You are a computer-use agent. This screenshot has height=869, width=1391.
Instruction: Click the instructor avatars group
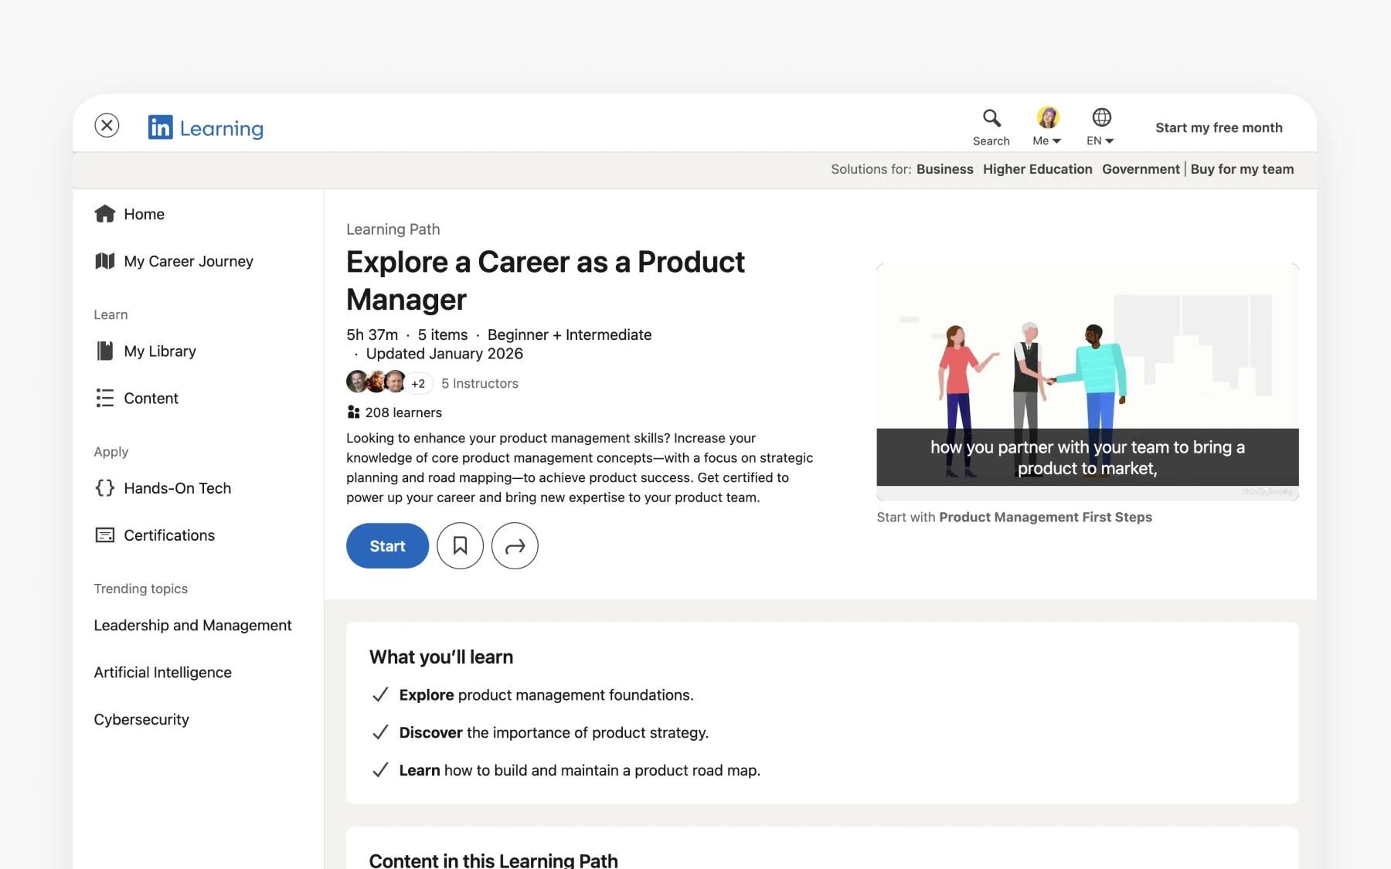[376, 382]
